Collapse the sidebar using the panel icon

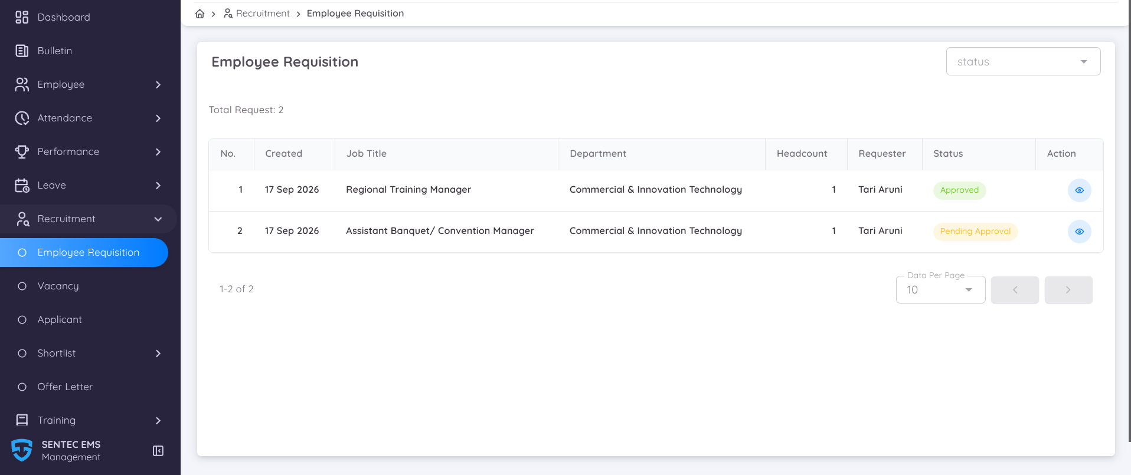point(158,451)
